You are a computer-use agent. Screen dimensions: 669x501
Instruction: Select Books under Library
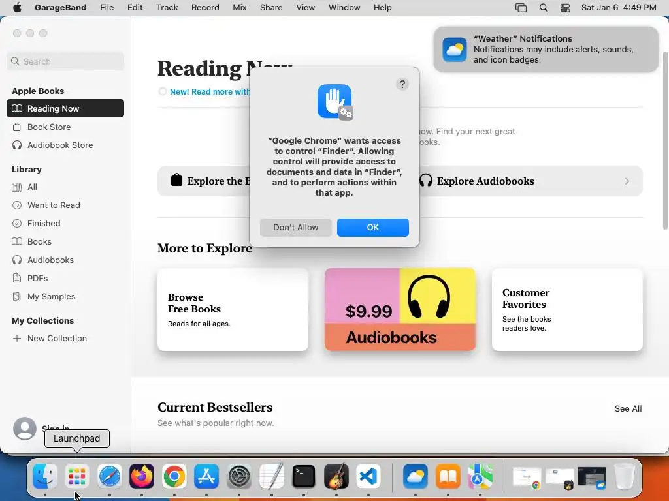tap(65, 241)
